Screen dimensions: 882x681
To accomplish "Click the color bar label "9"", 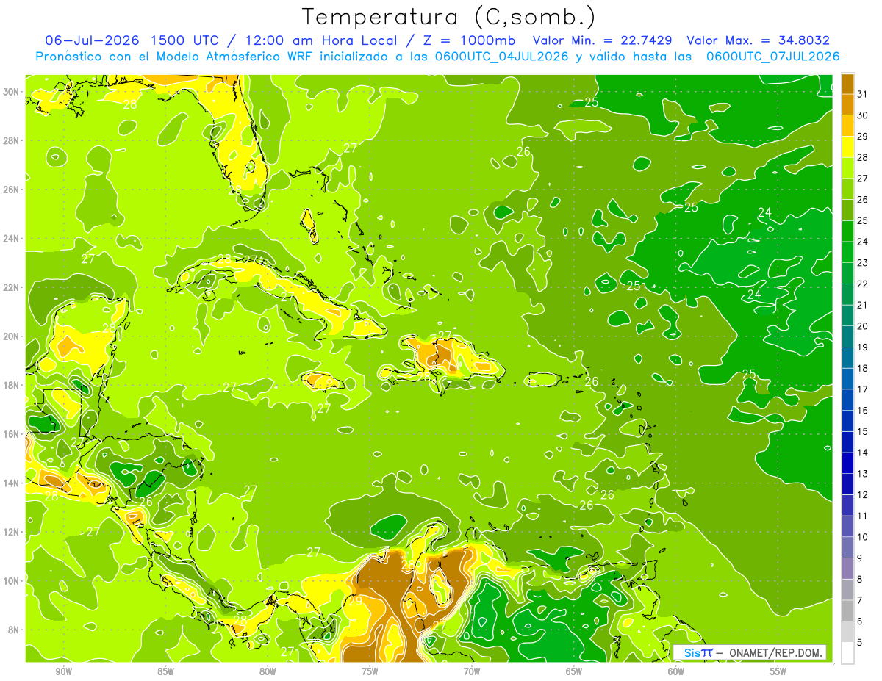I will click(860, 558).
